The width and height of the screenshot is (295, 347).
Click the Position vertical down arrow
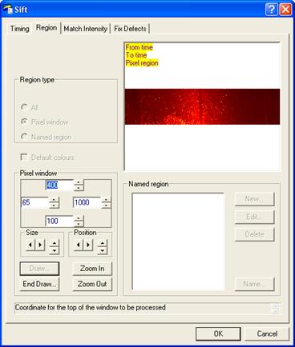coord(103,250)
